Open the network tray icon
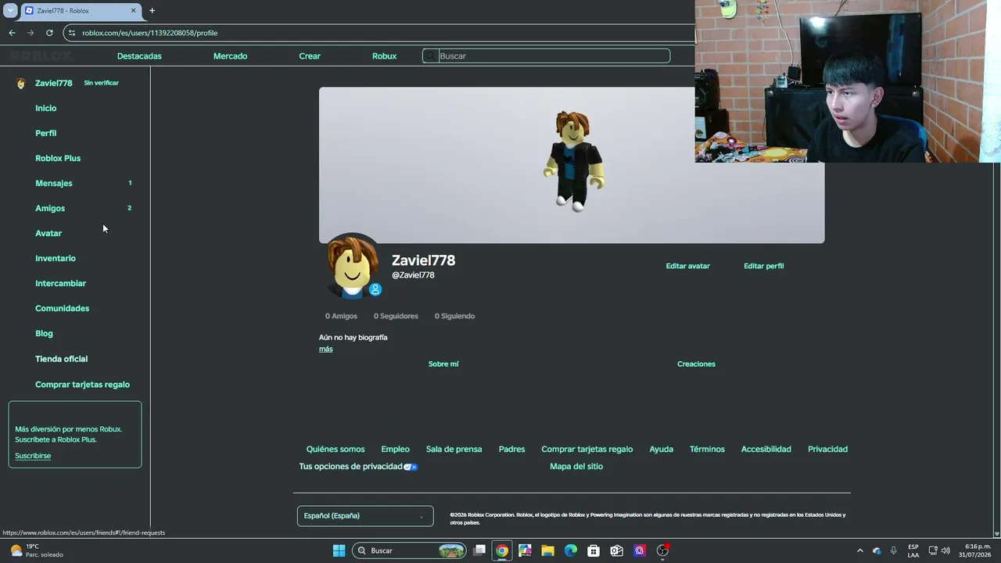This screenshot has width=1001, height=563. (x=933, y=550)
